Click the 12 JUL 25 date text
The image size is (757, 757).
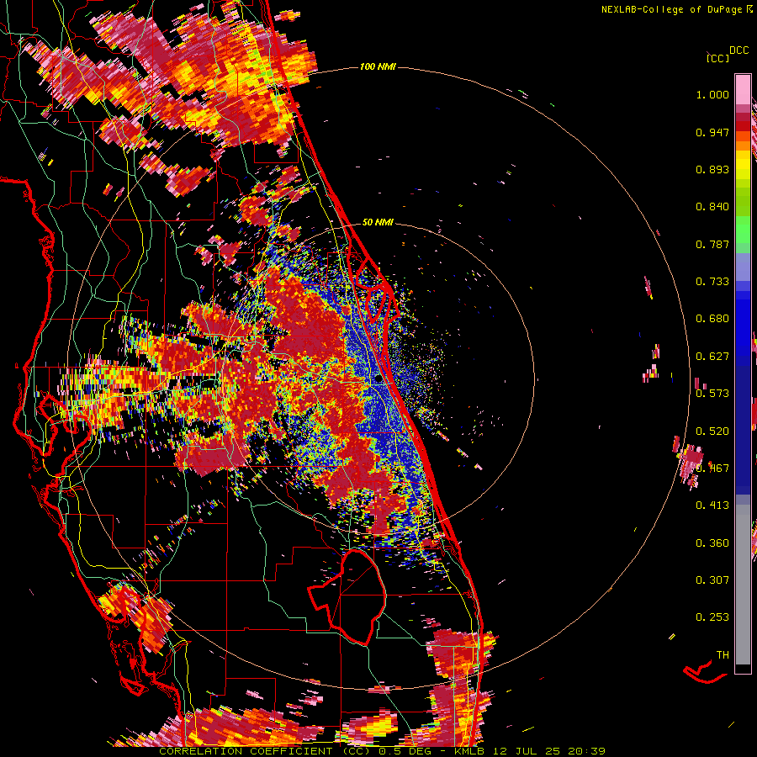(x=527, y=751)
